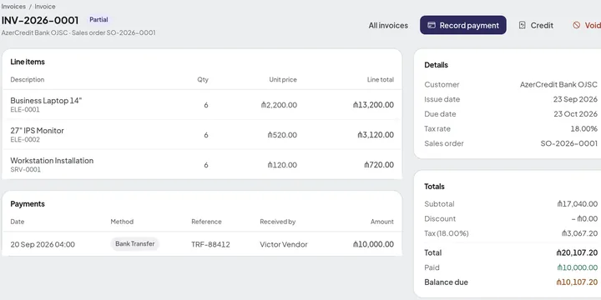Click the ₼10,000.00 payment row amount
Viewport: 601px width, 300px height.
373,244
